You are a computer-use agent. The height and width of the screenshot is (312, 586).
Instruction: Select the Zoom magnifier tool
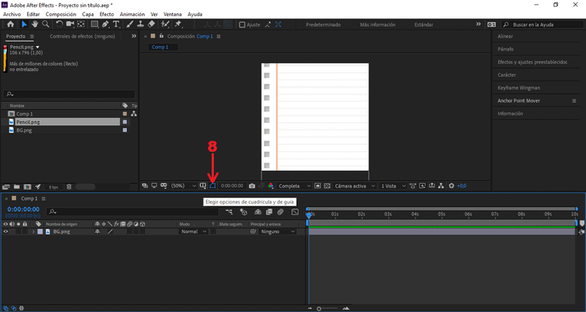point(45,24)
